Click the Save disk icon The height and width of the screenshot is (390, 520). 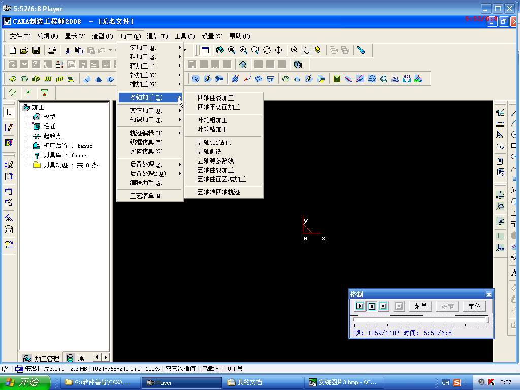tap(36, 50)
